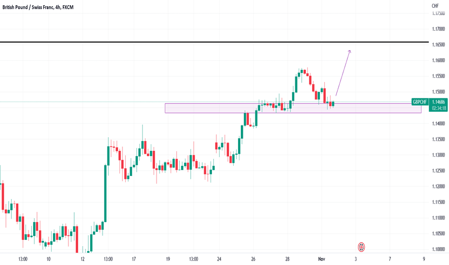Click the 24 date label on time axis

coord(219,259)
